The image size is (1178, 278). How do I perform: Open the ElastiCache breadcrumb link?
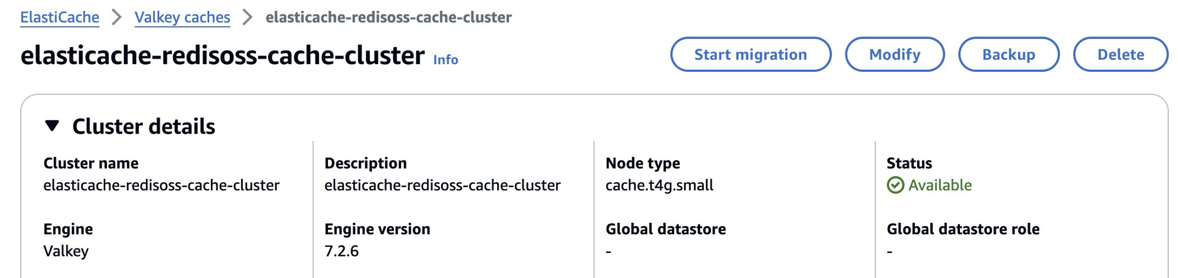[x=60, y=18]
